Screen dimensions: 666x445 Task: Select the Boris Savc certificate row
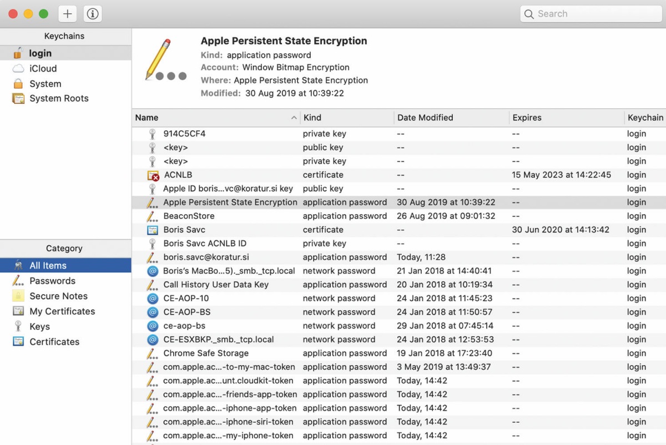pos(399,230)
